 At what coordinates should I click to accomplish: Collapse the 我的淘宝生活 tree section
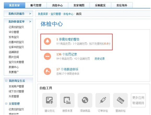pyautogui.click(x=6, y=80)
